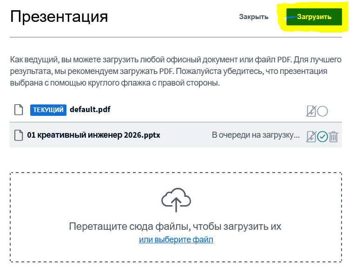
Task: Click the Презентация heading
Action: click(x=59, y=17)
